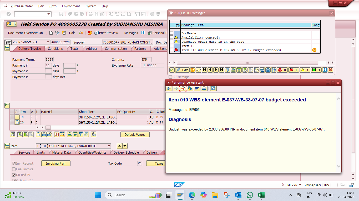Open ZSER Service PO document type dropdown
359x201 pixels.
pos(48,42)
